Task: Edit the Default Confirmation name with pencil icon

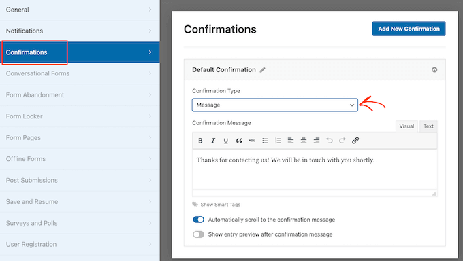Action: 263,70
